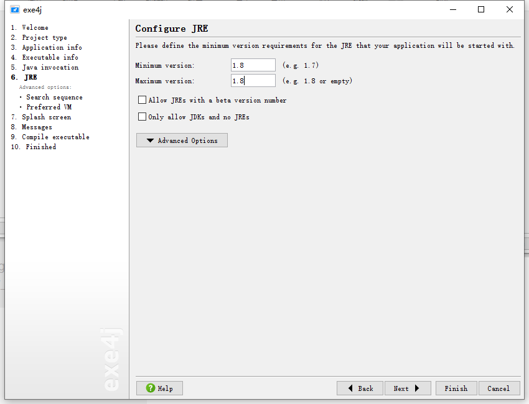Focus the Minimum version input field

click(x=253, y=65)
